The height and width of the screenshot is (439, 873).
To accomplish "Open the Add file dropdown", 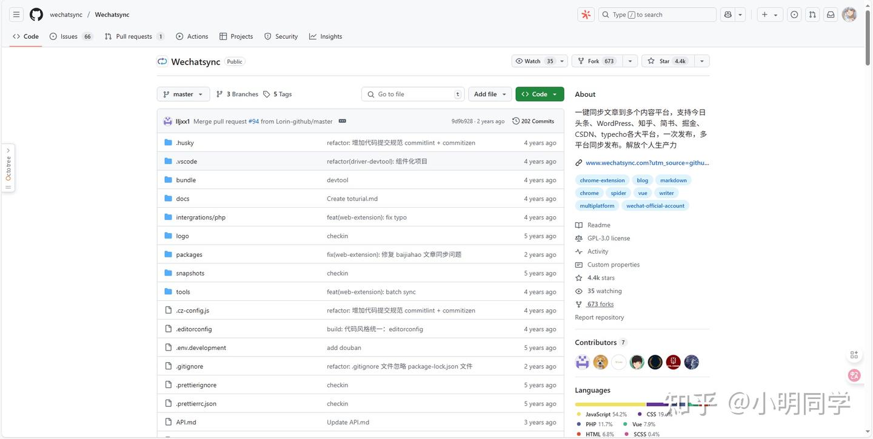I will [x=489, y=94].
